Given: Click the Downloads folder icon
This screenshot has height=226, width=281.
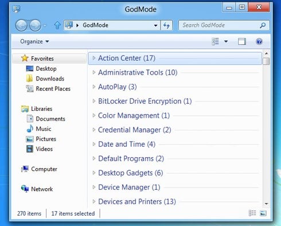Looking at the screenshot, I should pyautogui.click(x=29, y=79).
